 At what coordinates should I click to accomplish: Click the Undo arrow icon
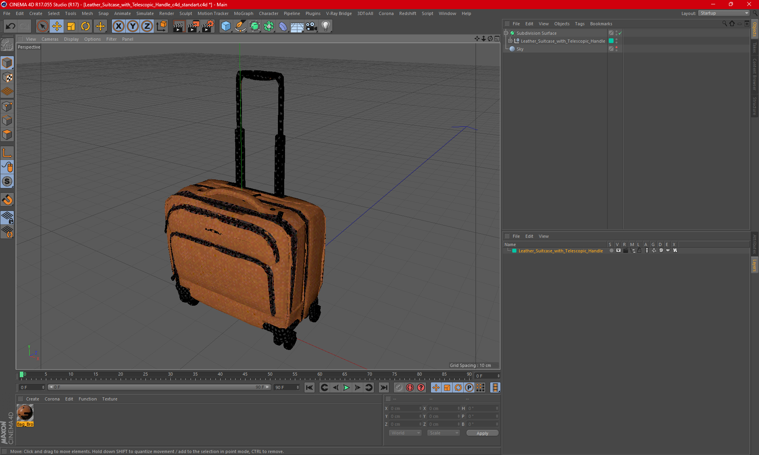pyautogui.click(x=11, y=26)
